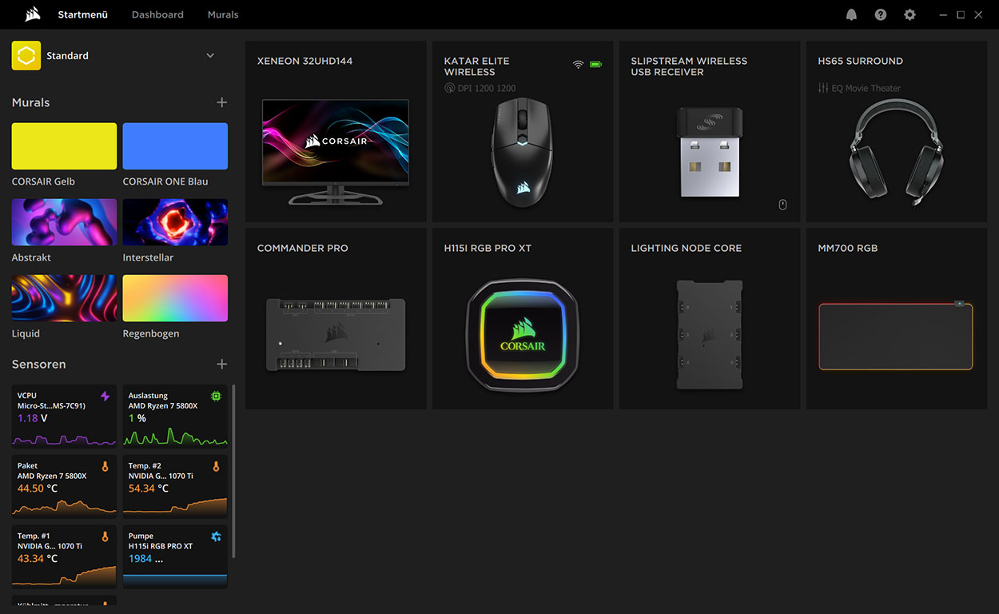Image resolution: width=999 pixels, height=614 pixels.
Task: Select the Liquid mural thumbnail
Action: click(64, 298)
